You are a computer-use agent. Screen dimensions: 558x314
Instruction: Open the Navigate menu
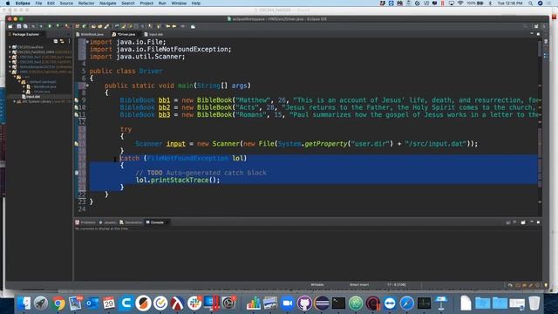(107, 3)
